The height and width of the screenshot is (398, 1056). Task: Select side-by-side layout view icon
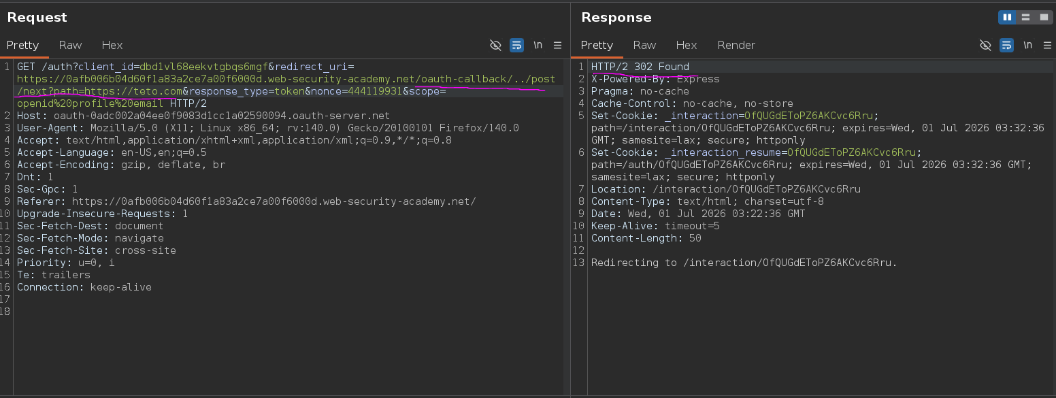tap(1007, 17)
